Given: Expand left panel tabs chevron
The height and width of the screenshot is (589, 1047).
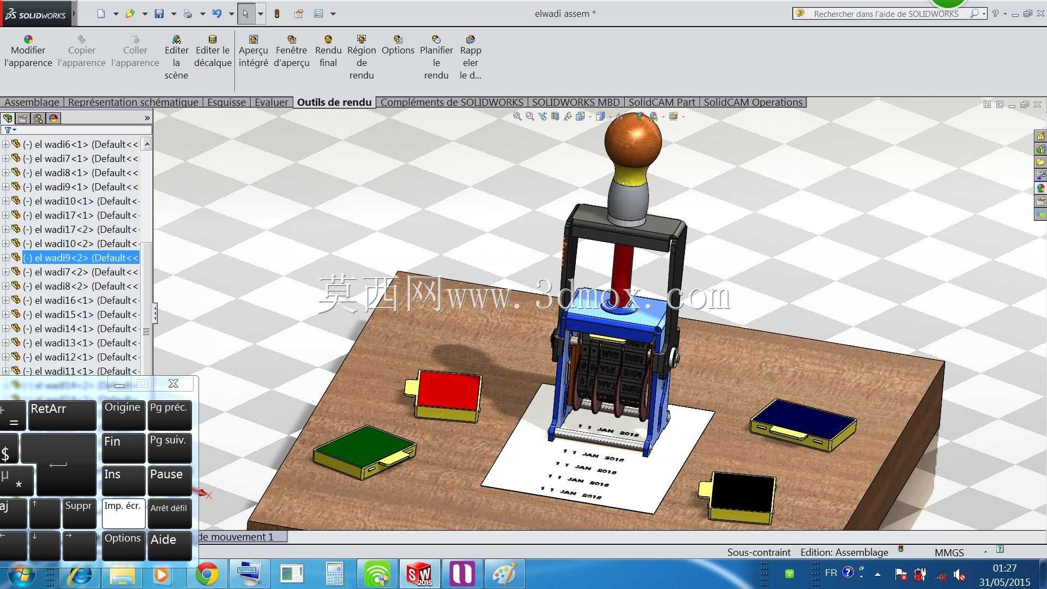Looking at the screenshot, I should click(147, 118).
